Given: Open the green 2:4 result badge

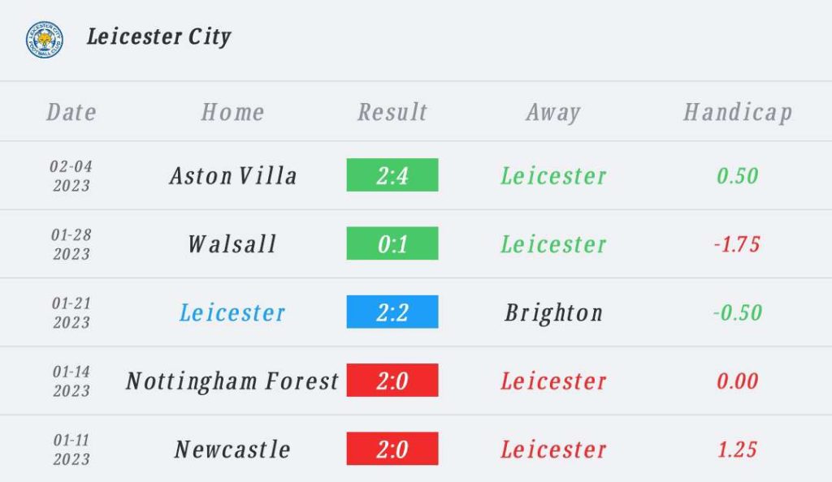Looking at the screenshot, I should pyautogui.click(x=392, y=174).
